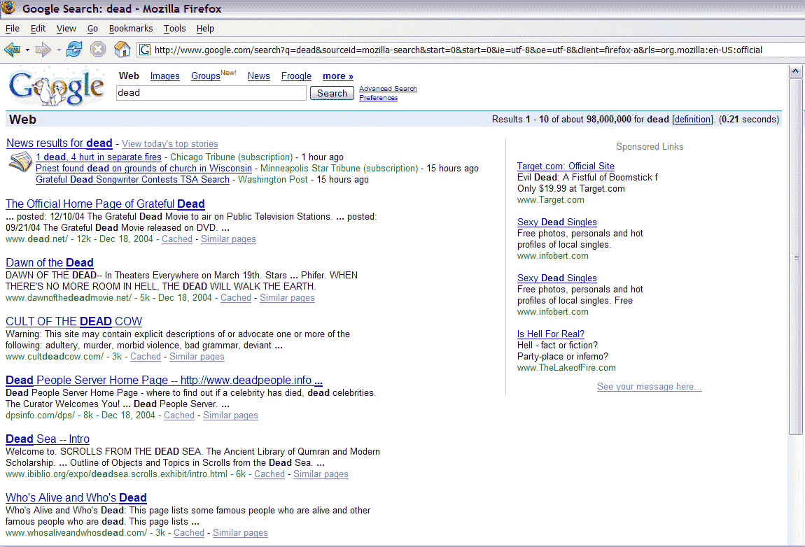This screenshot has height=547, width=805.
Task: Open the Bookmarks menu
Action: pos(130,29)
